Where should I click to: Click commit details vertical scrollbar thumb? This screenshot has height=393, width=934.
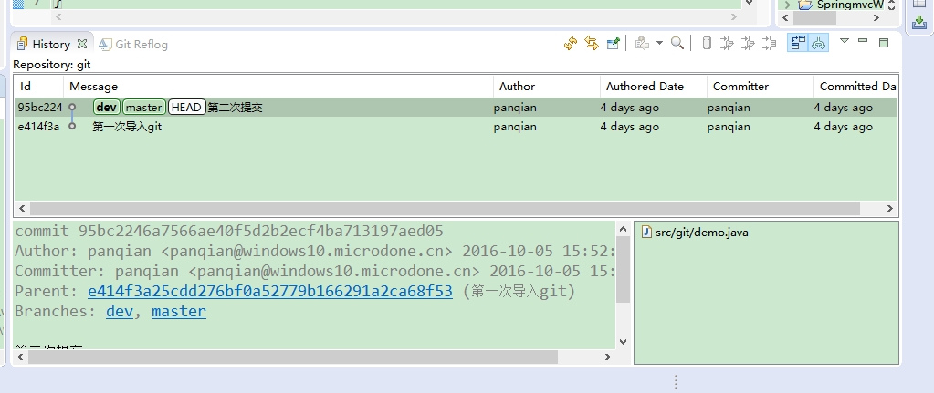623,269
